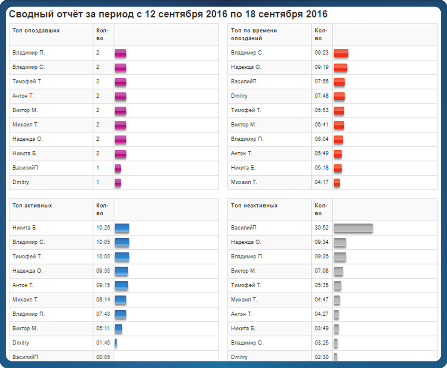Viewport: 447px width, 368px height.
Task: Click the red bar beside 09:23 for Владимир С.
Action: point(341,53)
